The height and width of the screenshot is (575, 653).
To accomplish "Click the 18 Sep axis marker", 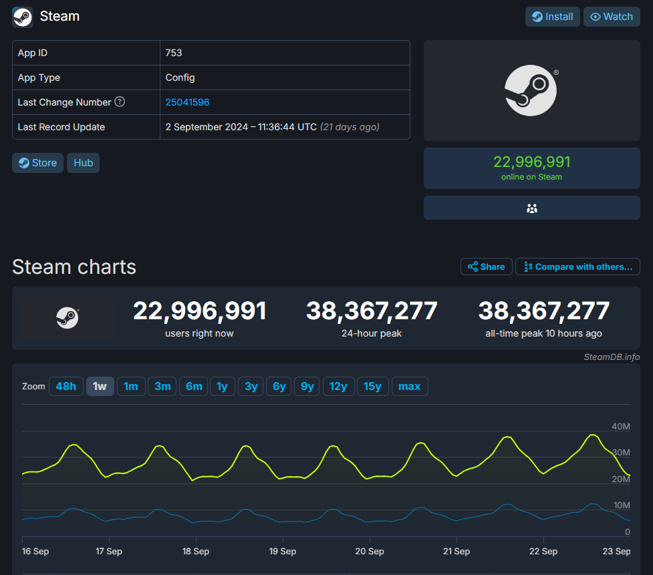I will 196,551.
